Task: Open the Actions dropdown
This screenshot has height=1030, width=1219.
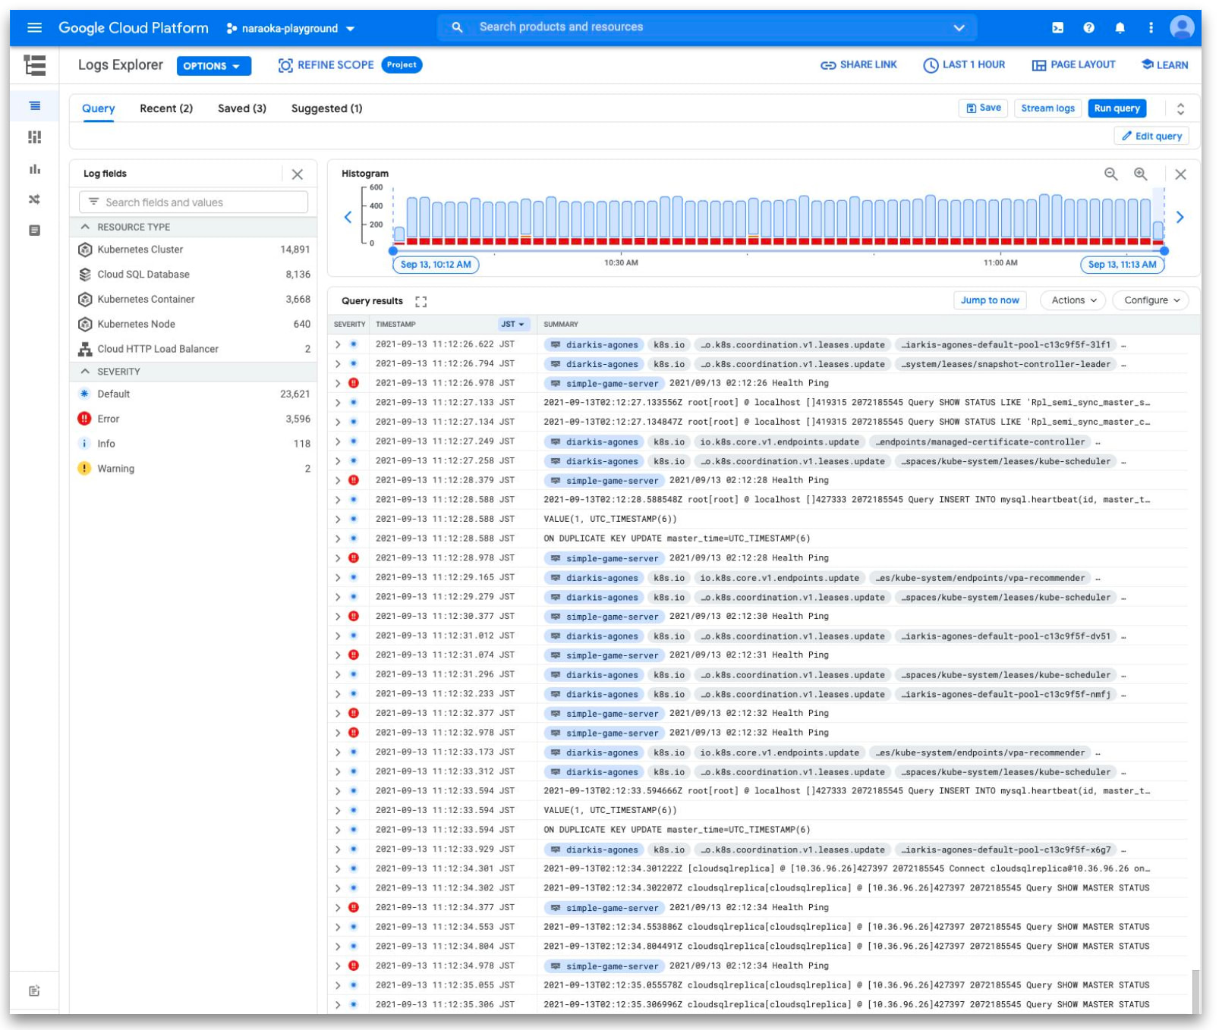Action: tap(1073, 300)
